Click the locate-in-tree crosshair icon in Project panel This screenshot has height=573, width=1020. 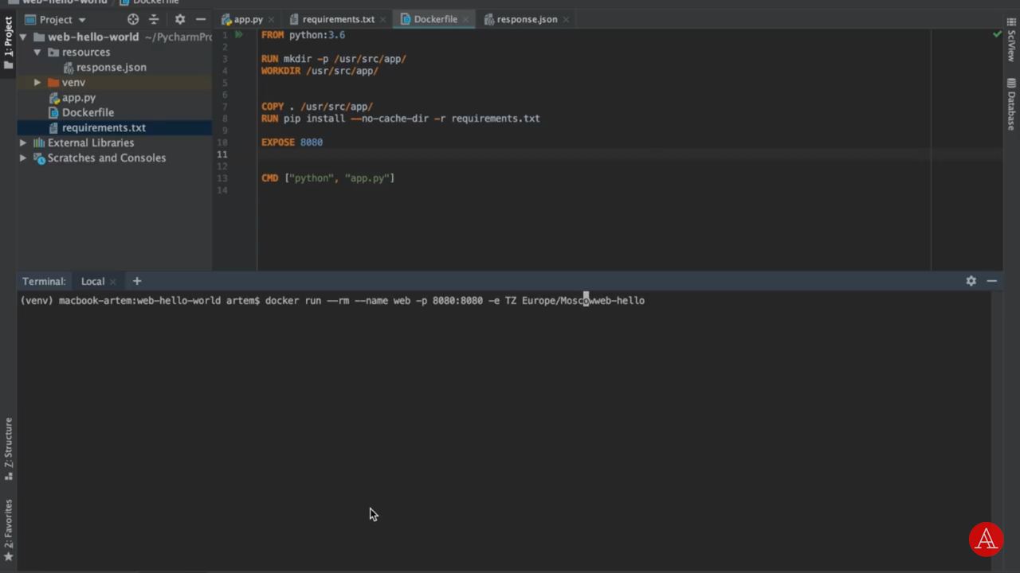coord(133,19)
